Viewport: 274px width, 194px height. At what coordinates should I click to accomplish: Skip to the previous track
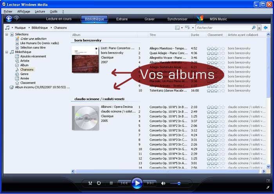[x=124, y=183]
